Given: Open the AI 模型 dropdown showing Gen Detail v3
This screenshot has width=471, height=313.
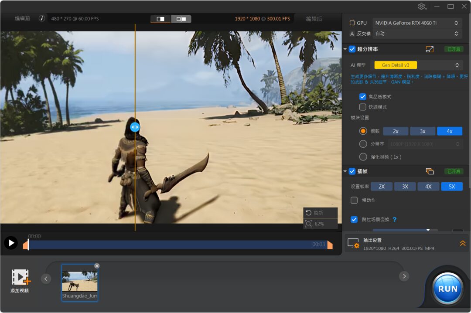Looking at the screenshot, I should click(417, 65).
